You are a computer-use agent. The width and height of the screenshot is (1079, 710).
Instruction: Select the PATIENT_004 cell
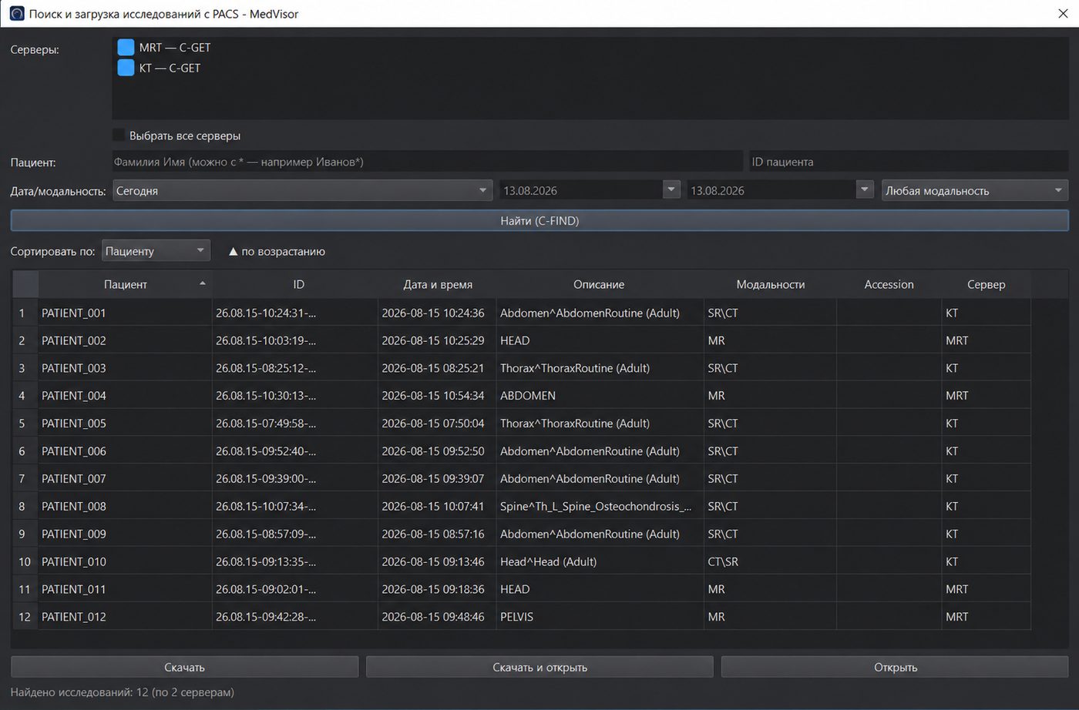tap(125, 396)
